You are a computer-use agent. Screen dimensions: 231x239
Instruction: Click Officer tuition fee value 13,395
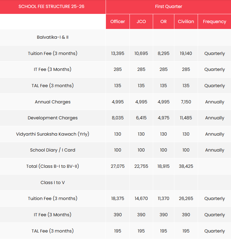coord(118,53)
